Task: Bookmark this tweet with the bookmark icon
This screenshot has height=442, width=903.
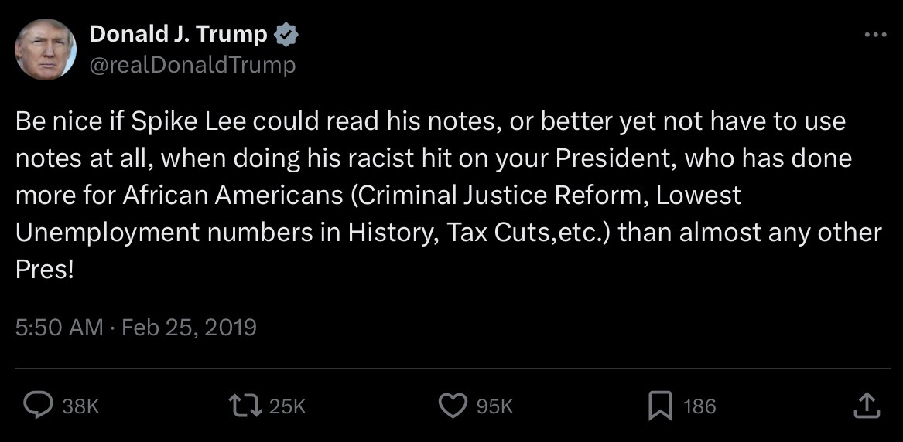Action: click(x=658, y=406)
